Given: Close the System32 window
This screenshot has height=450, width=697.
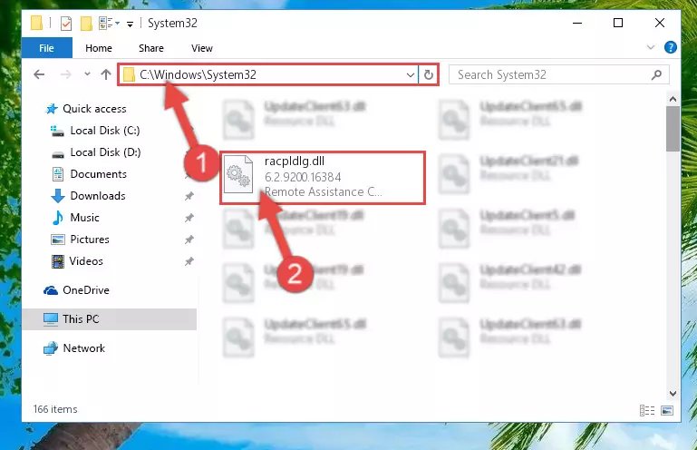Looking at the screenshot, I should click(660, 24).
